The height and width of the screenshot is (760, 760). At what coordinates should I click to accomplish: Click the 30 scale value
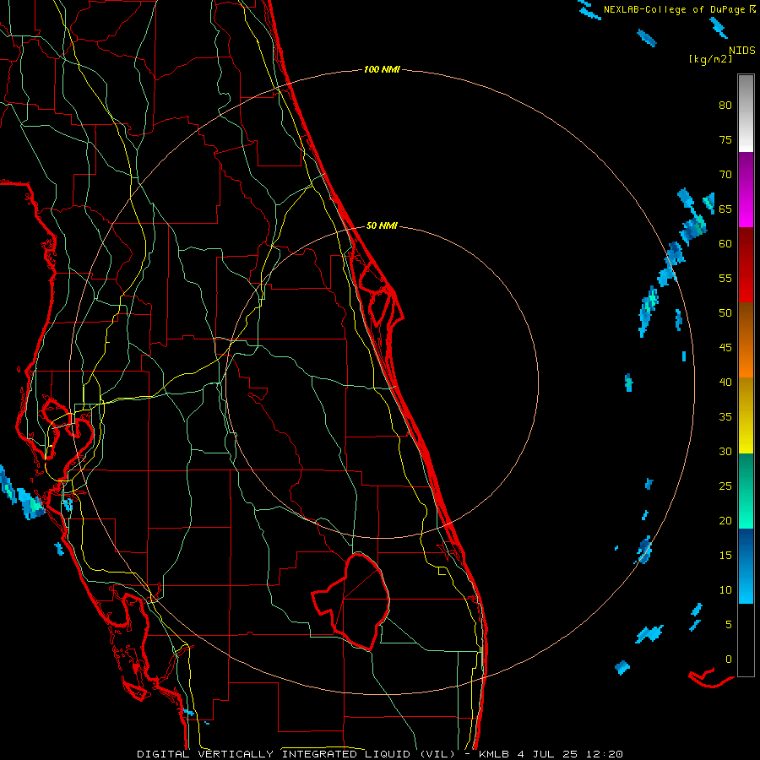(x=725, y=452)
